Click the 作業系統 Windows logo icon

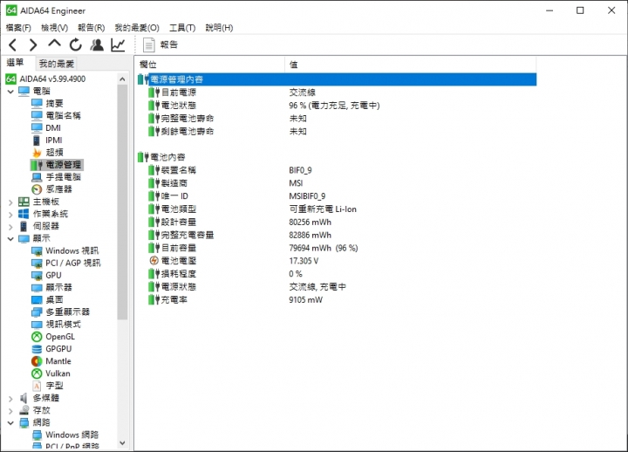[x=24, y=214]
